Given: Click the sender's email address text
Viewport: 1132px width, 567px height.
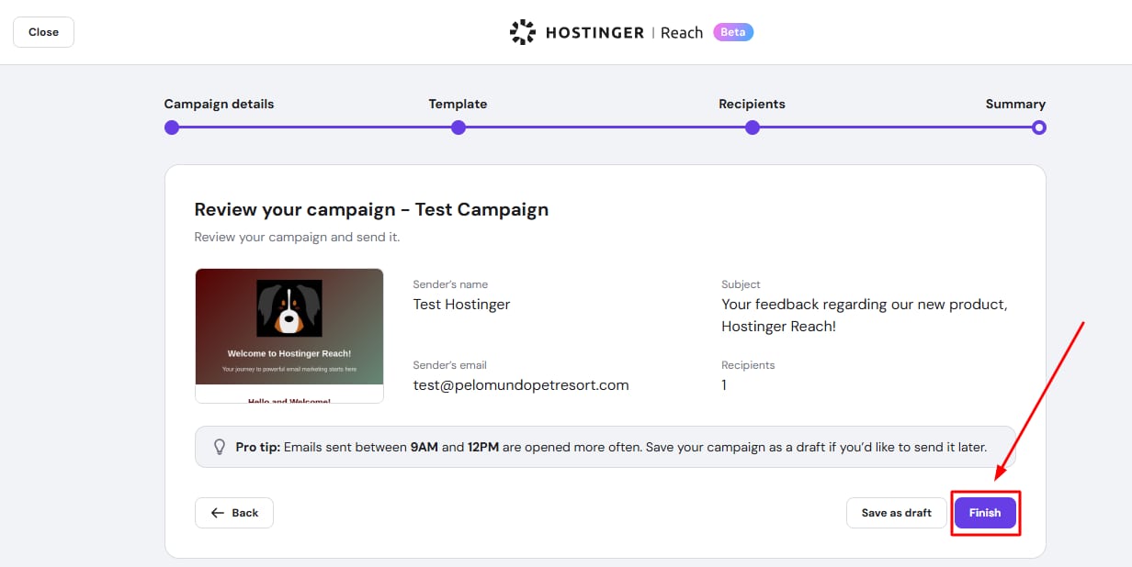Looking at the screenshot, I should click(521, 385).
